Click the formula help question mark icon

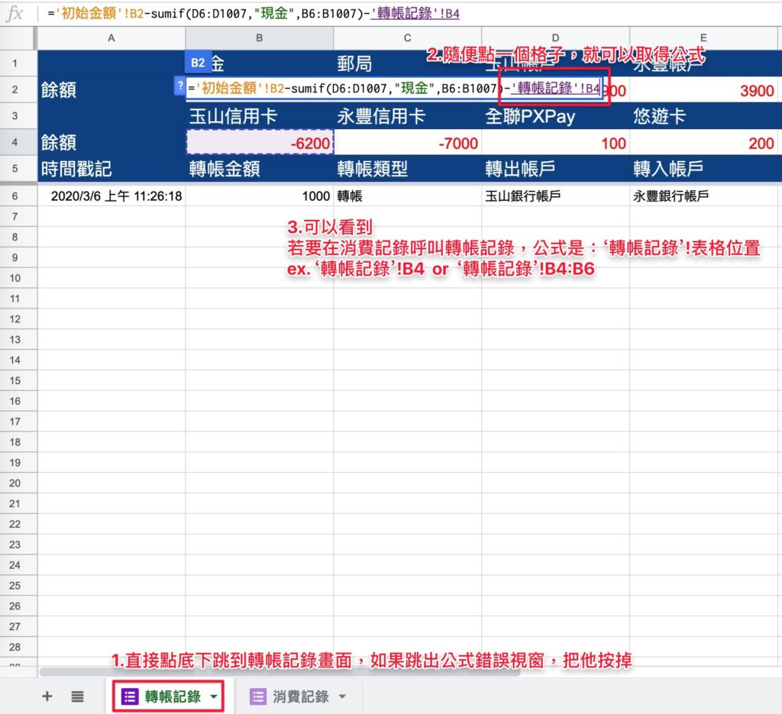179,86
